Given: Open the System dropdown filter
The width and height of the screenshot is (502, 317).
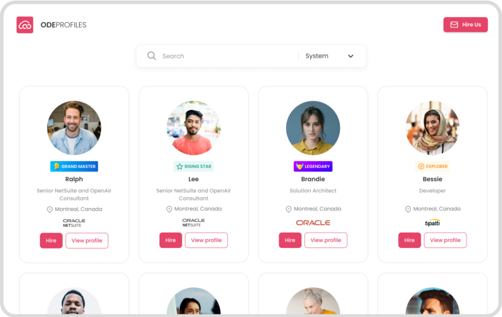Looking at the screenshot, I should pyautogui.click(x=329, y=56).
